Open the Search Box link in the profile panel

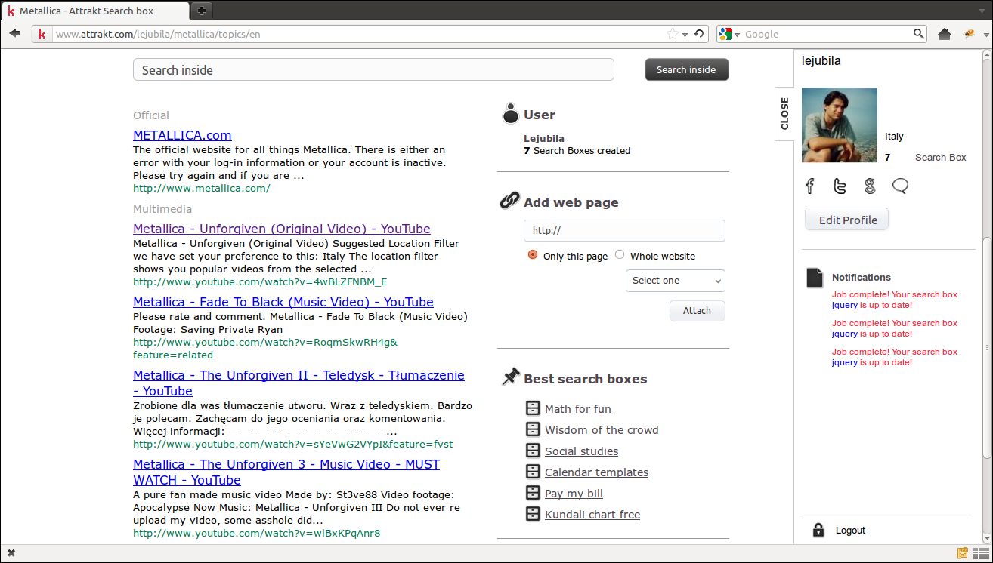point(941,157)
